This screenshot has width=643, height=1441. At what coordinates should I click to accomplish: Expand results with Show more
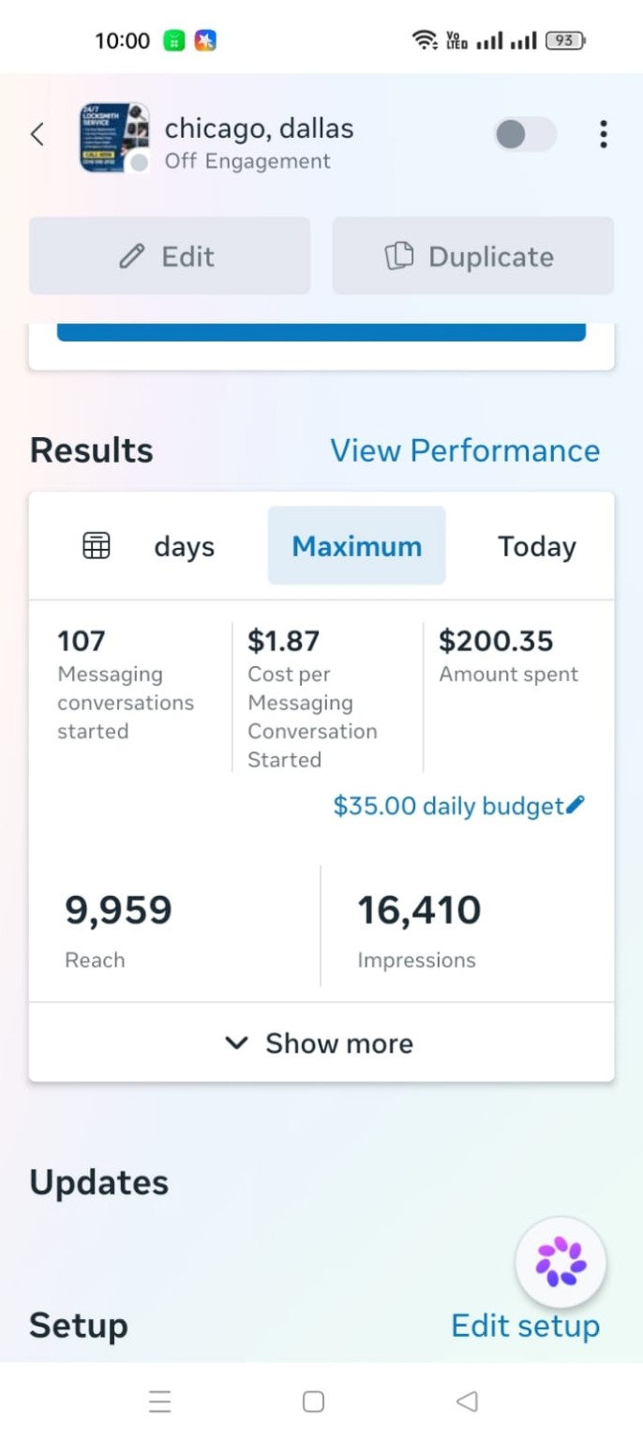(321, 1042)
